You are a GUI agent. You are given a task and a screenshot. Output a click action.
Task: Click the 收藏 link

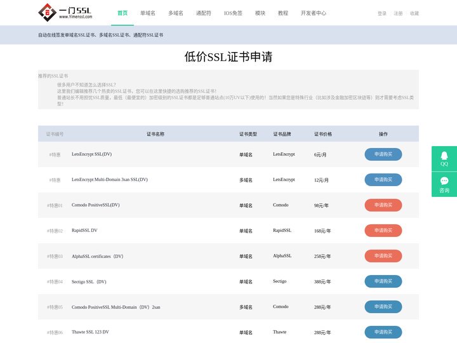[x=414, y=13]
